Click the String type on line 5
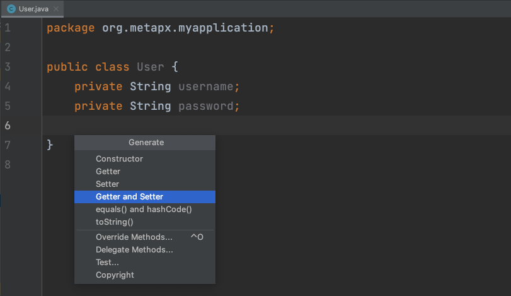The width and height of the screenshot is (511, 296). pyautogui.click(x=150, y=106)
